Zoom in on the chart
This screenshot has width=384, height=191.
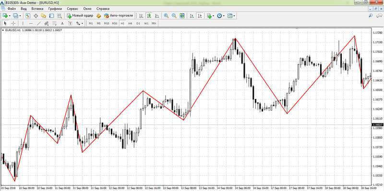click(166, 16)
